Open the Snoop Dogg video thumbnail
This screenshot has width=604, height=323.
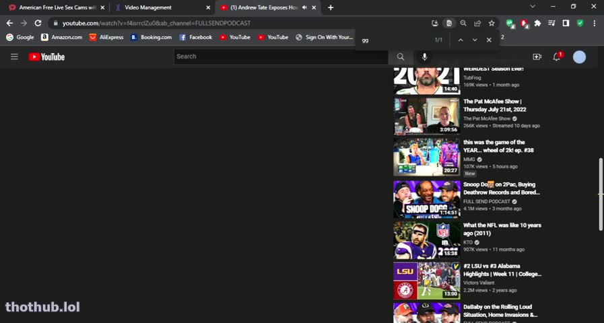pos(427,199)
